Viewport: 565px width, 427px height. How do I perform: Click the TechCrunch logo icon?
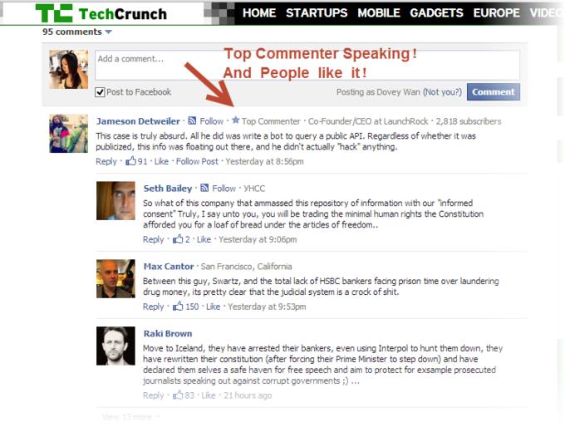[54, 13]
